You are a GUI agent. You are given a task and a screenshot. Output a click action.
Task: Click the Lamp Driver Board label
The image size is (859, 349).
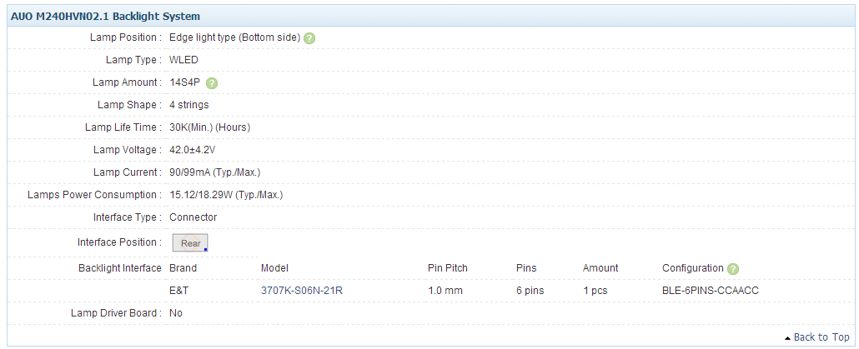(116, 313)
